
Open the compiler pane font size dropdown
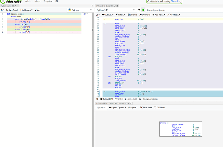(98, 15)
